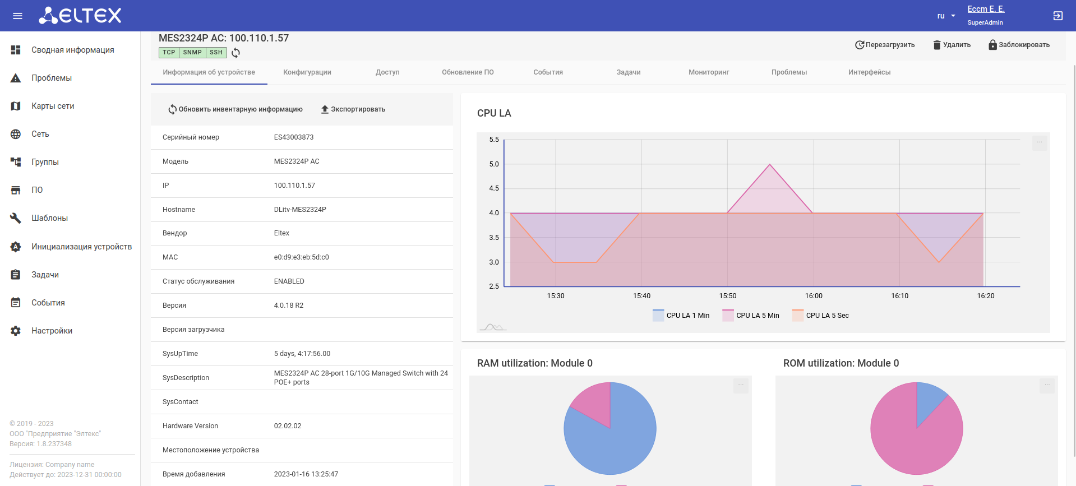Open Шаблоны wrench icon

click(16, 218)
